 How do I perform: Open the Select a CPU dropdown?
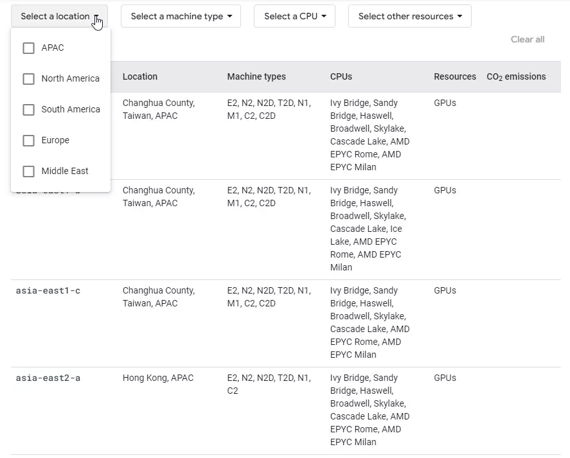(x=294, y=16)
